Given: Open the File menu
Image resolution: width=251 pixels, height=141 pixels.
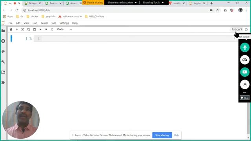Looking at the screenshot, I should [11, 23].
